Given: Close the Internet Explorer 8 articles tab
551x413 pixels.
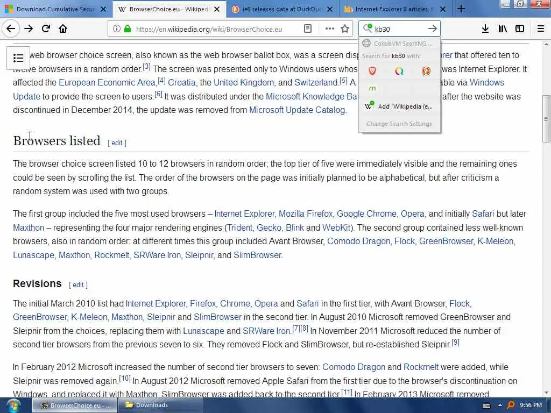Looking at the screenshot, I should [x=443, y=9].
